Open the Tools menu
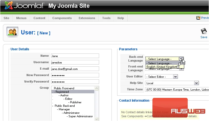This screenshot has height=121, width=209. (x=106, y=18)
